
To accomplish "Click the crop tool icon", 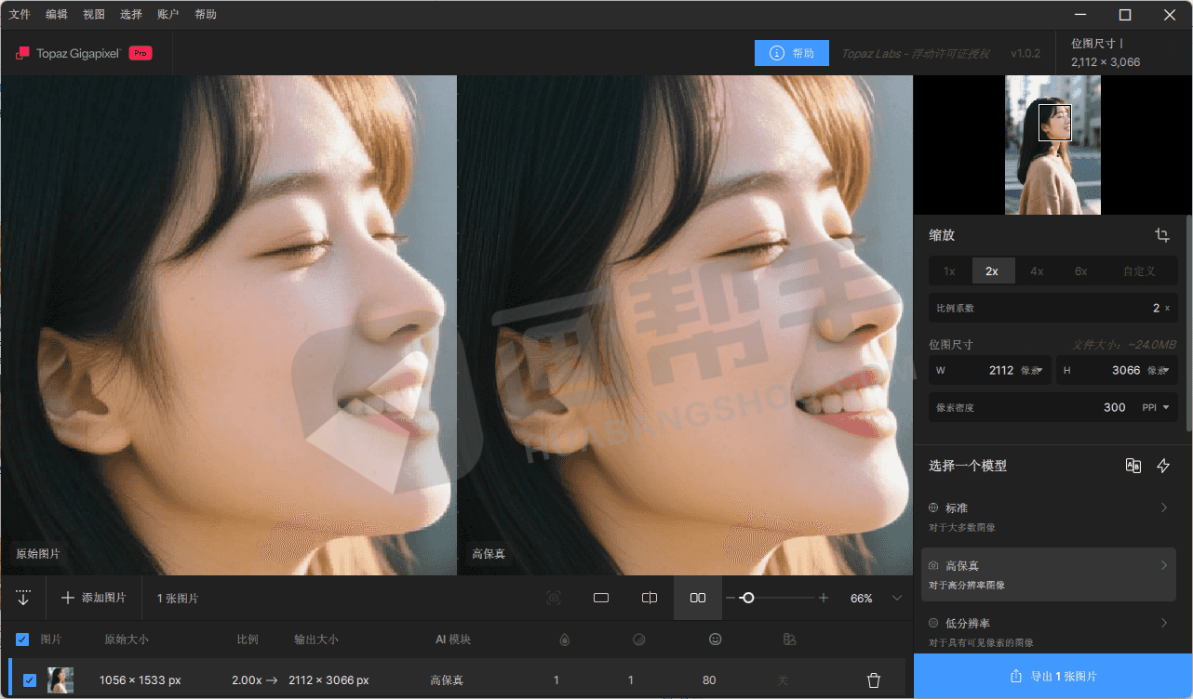I will 1162,235.
